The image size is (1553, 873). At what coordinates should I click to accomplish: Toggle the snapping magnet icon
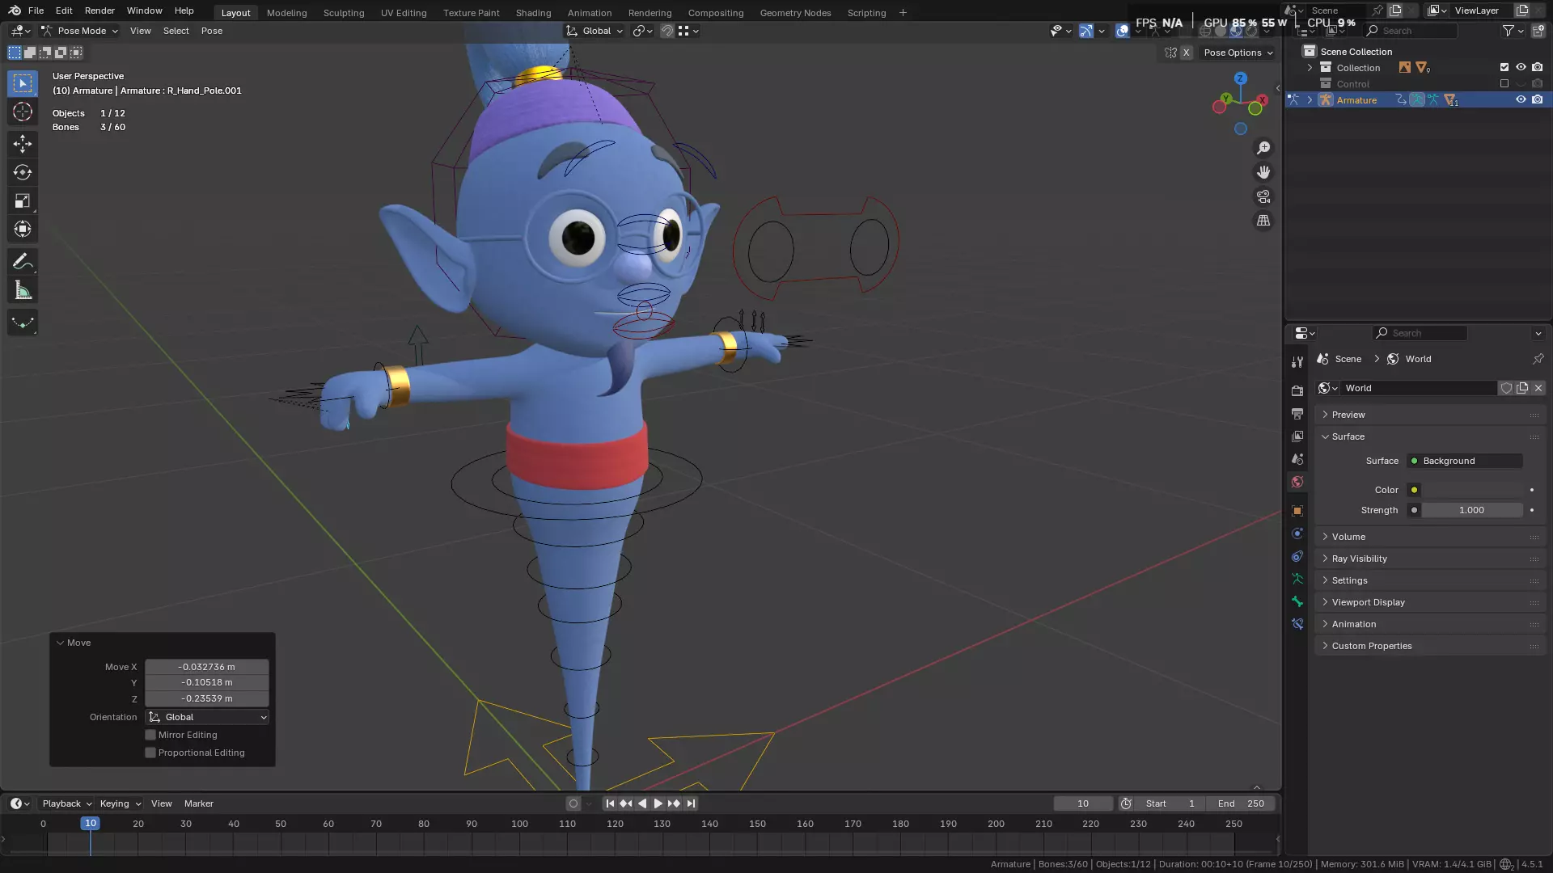[x=667, y=31]
